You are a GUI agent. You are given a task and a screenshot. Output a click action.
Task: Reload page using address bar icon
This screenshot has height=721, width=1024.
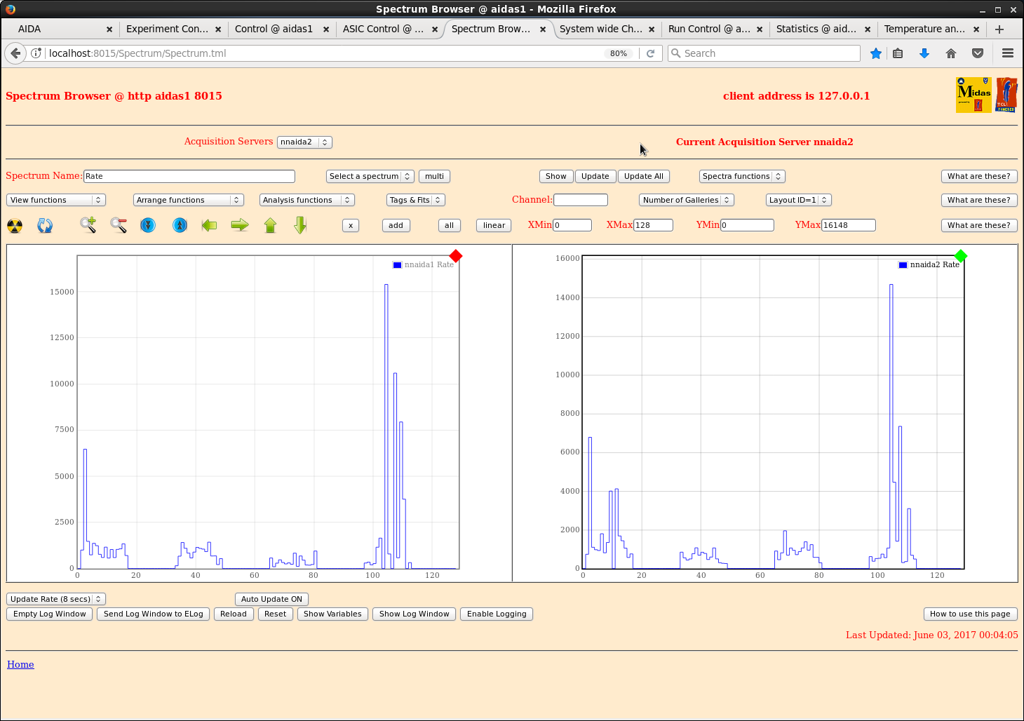(651, 53)
